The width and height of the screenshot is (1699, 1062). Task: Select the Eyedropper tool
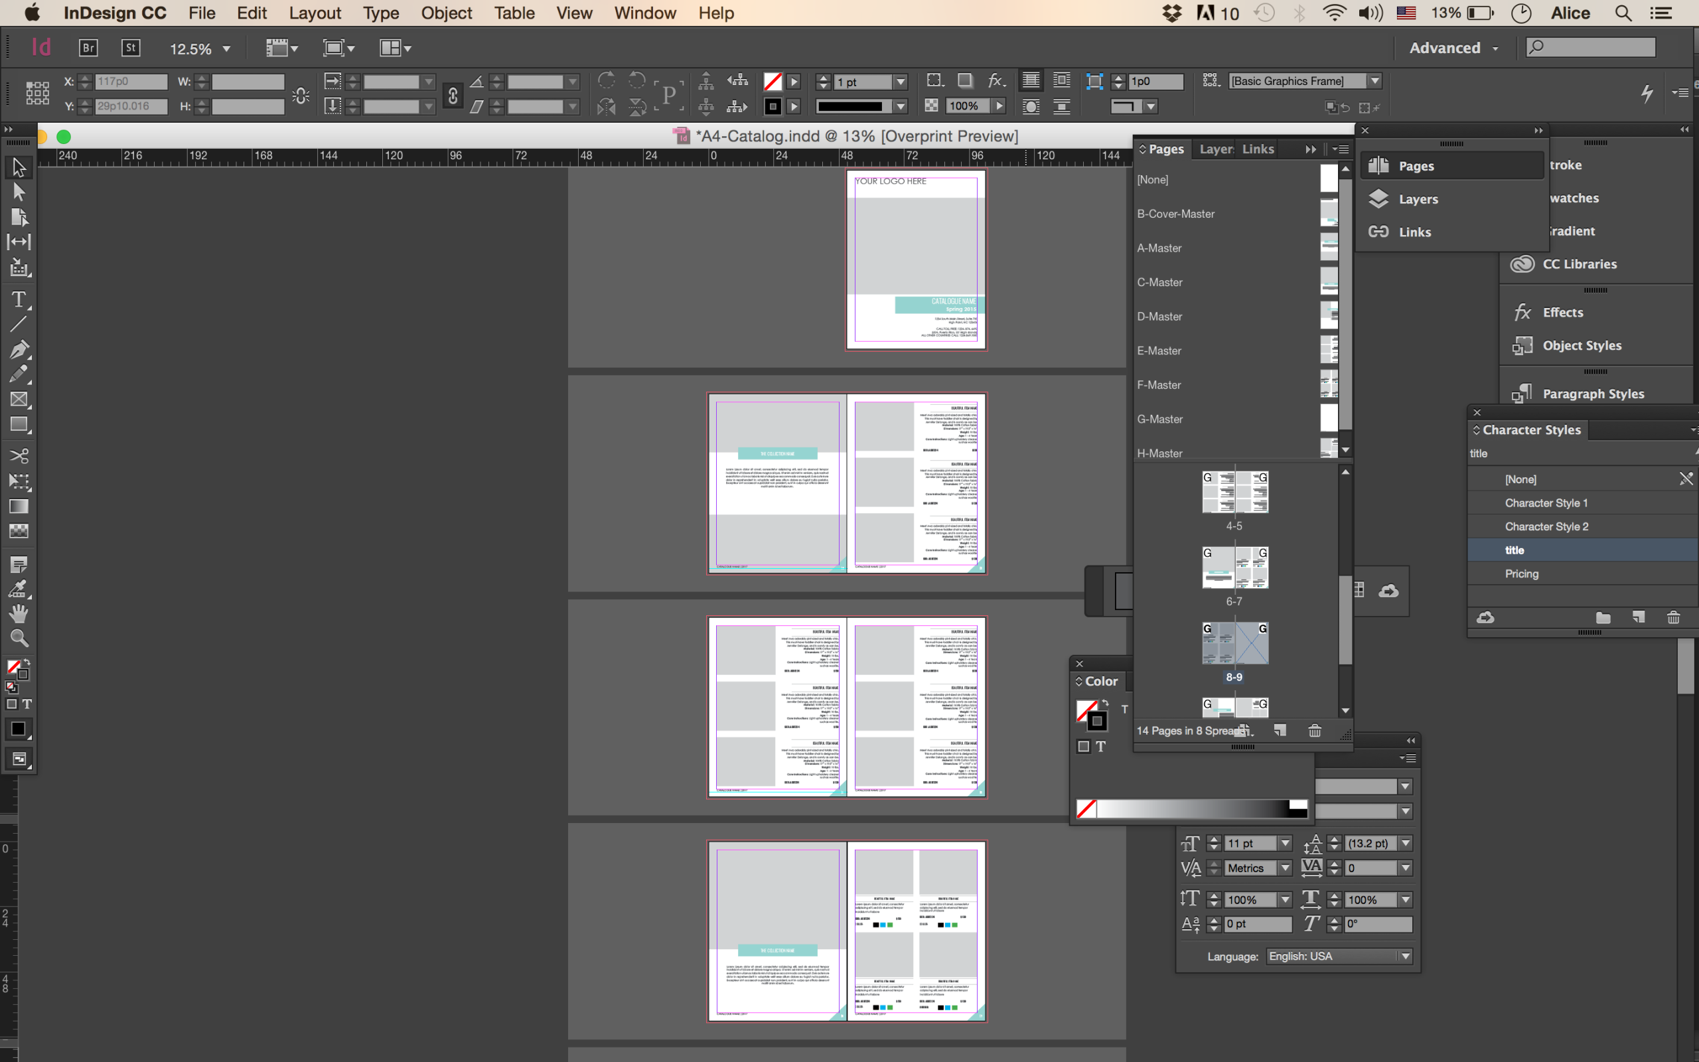[x=19, y=589]
